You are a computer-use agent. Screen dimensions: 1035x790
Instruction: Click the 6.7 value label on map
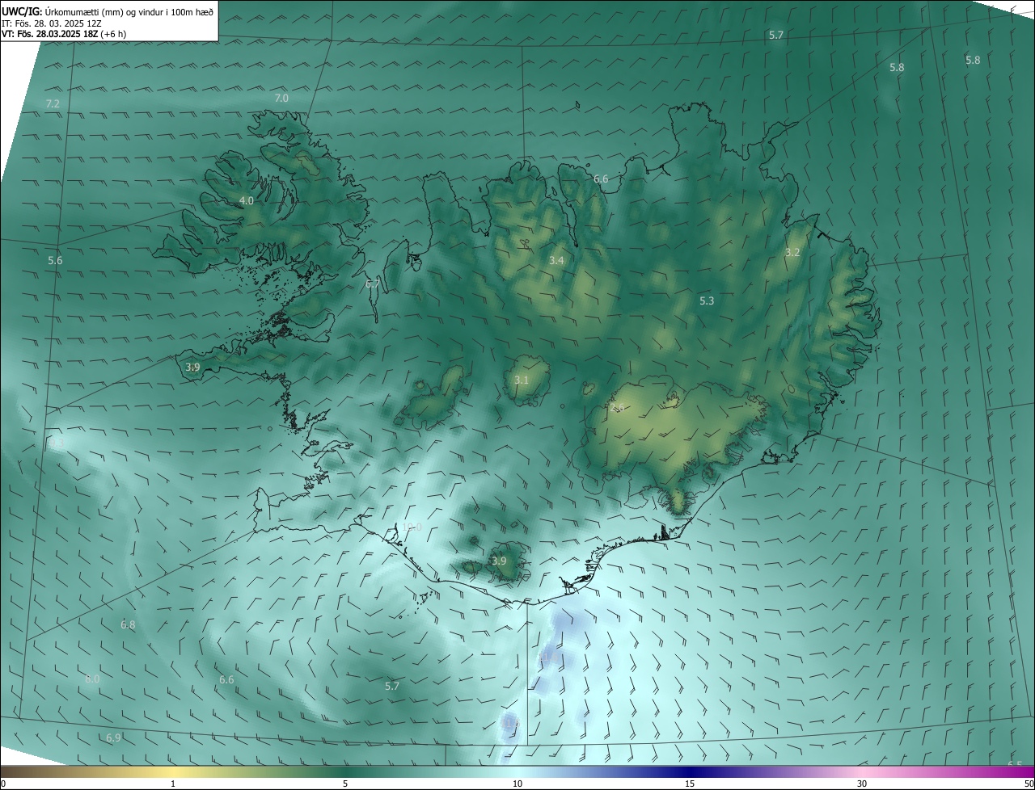pos(372,284)
